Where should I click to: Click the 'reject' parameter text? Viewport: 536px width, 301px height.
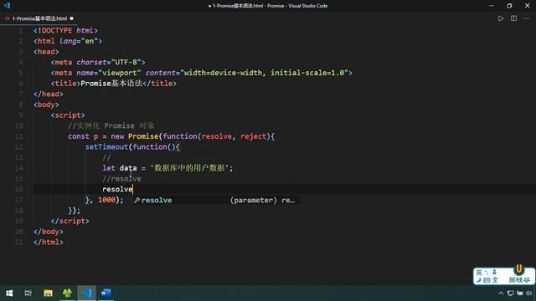(253, 136)
